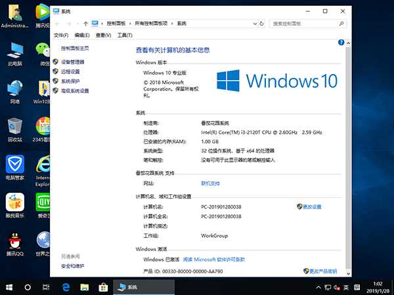Select the Administrator desktop folder icon
The height and width of the screenshot is (295, 394).
(15, 16)
